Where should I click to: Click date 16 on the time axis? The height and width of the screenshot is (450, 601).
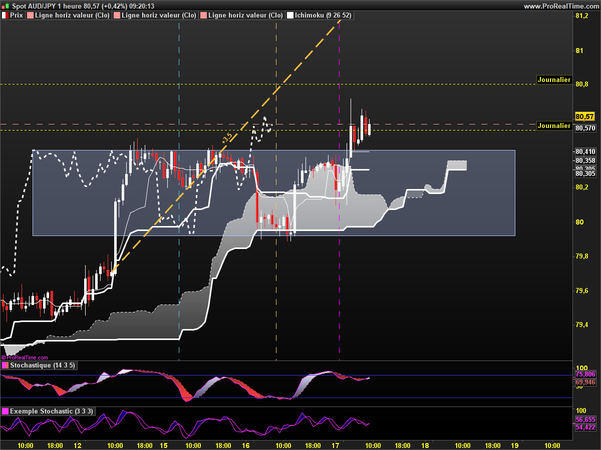(245, 445)
